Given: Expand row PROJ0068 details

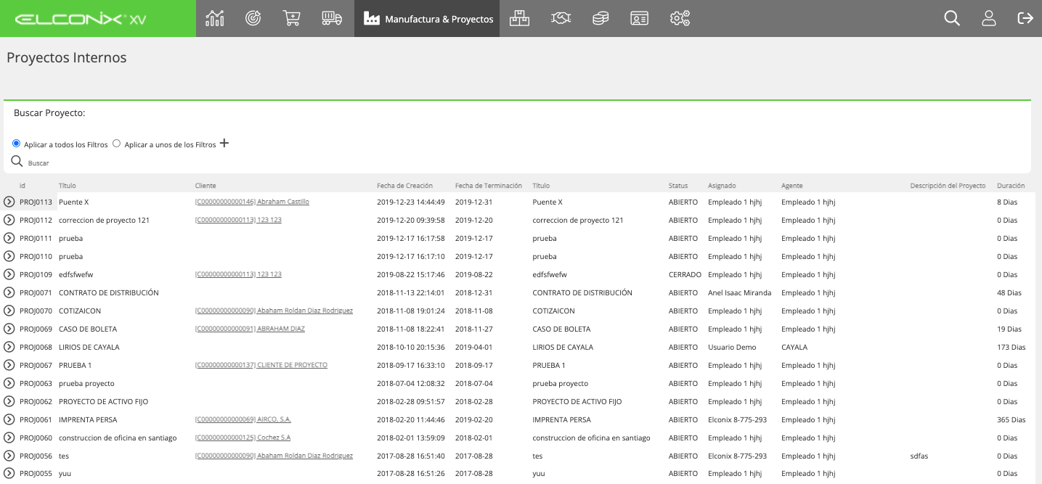Looking at the screenshot, I should 9,347.
